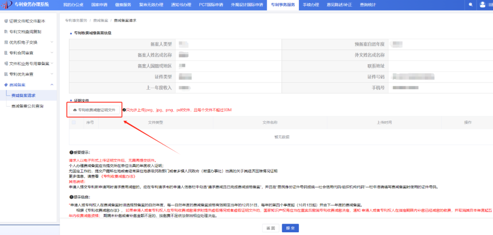Collapse the 费减备案 sidebar section

click(52, 85)
